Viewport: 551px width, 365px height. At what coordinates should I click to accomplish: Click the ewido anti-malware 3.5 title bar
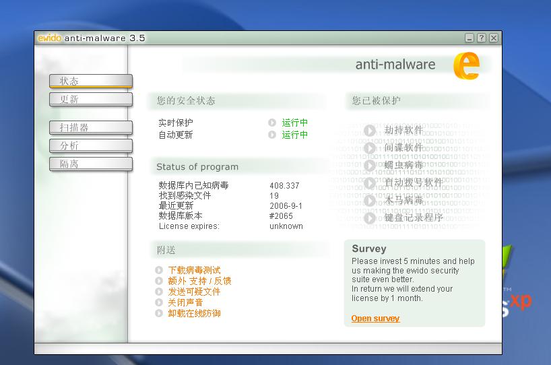click(268, 38)
